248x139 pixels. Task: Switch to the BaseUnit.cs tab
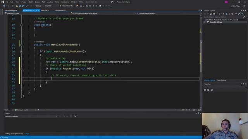[45, 10]
